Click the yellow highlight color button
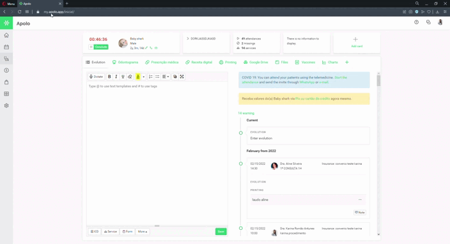The image size is (450, 244). pyautogui.click(x=138, y=77)
